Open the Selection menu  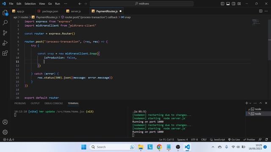pos(30,4)
